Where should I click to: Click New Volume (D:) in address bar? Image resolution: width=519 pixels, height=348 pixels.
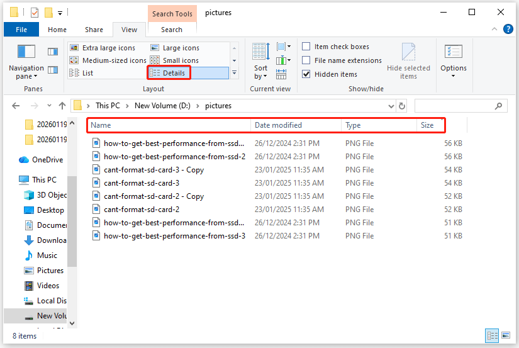162,106
